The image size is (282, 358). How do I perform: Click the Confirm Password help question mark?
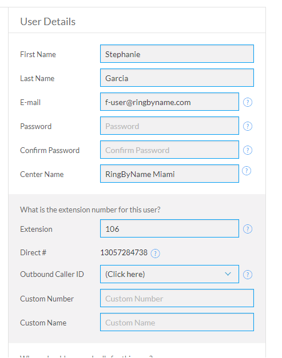coord(248,150)
